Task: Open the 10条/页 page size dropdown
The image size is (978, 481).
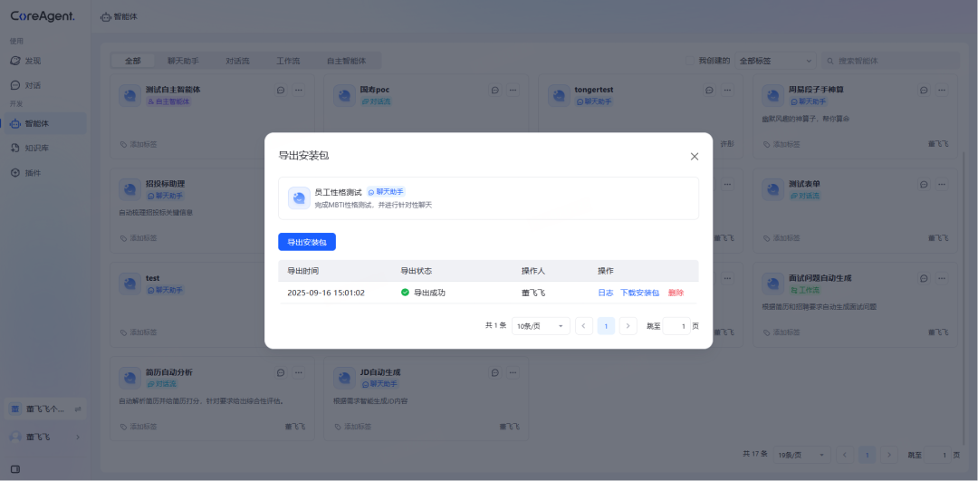Action: (541, 326)
